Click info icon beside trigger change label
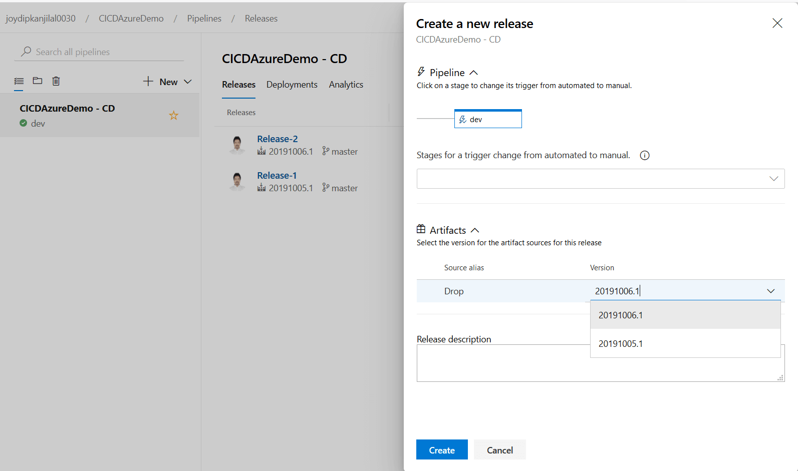The height and width of the screenshot is (471, 798). (645, 155)
